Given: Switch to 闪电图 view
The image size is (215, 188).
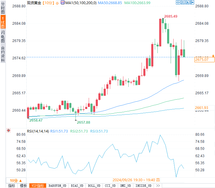Looking at the screenshot, I should [3, 36].
